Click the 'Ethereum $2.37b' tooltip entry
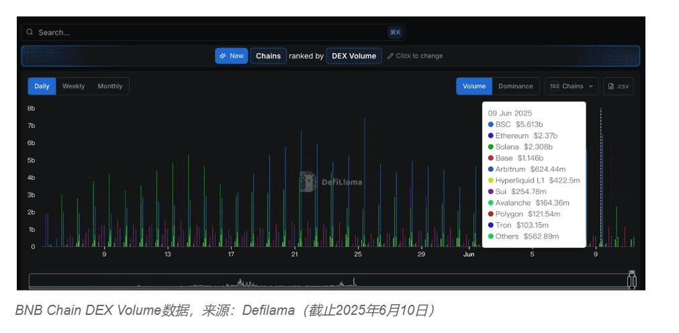The width and height of the screenshot is (679, 333). coord(523,136)
